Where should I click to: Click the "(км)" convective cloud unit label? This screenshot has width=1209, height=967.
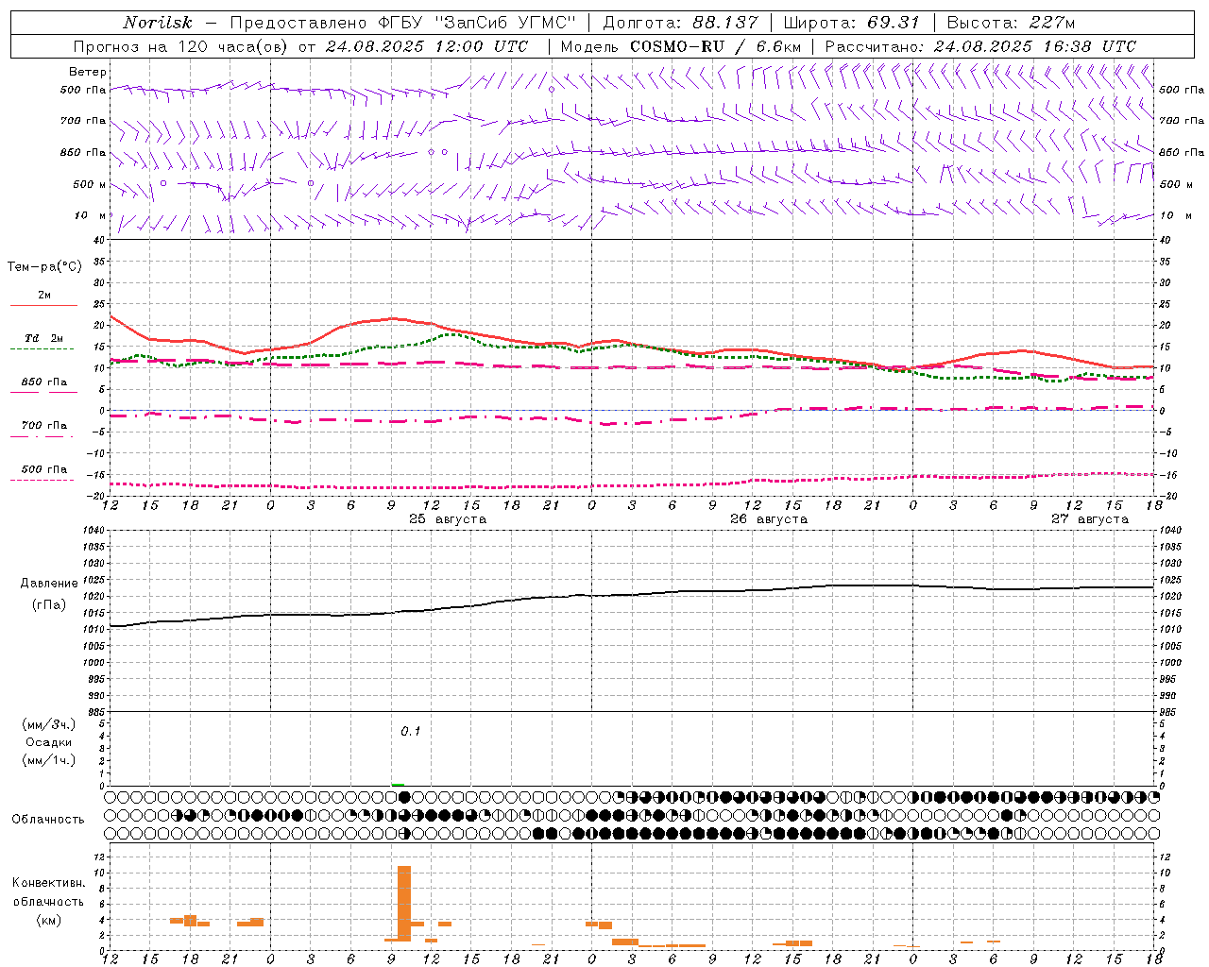pos(48,920)
